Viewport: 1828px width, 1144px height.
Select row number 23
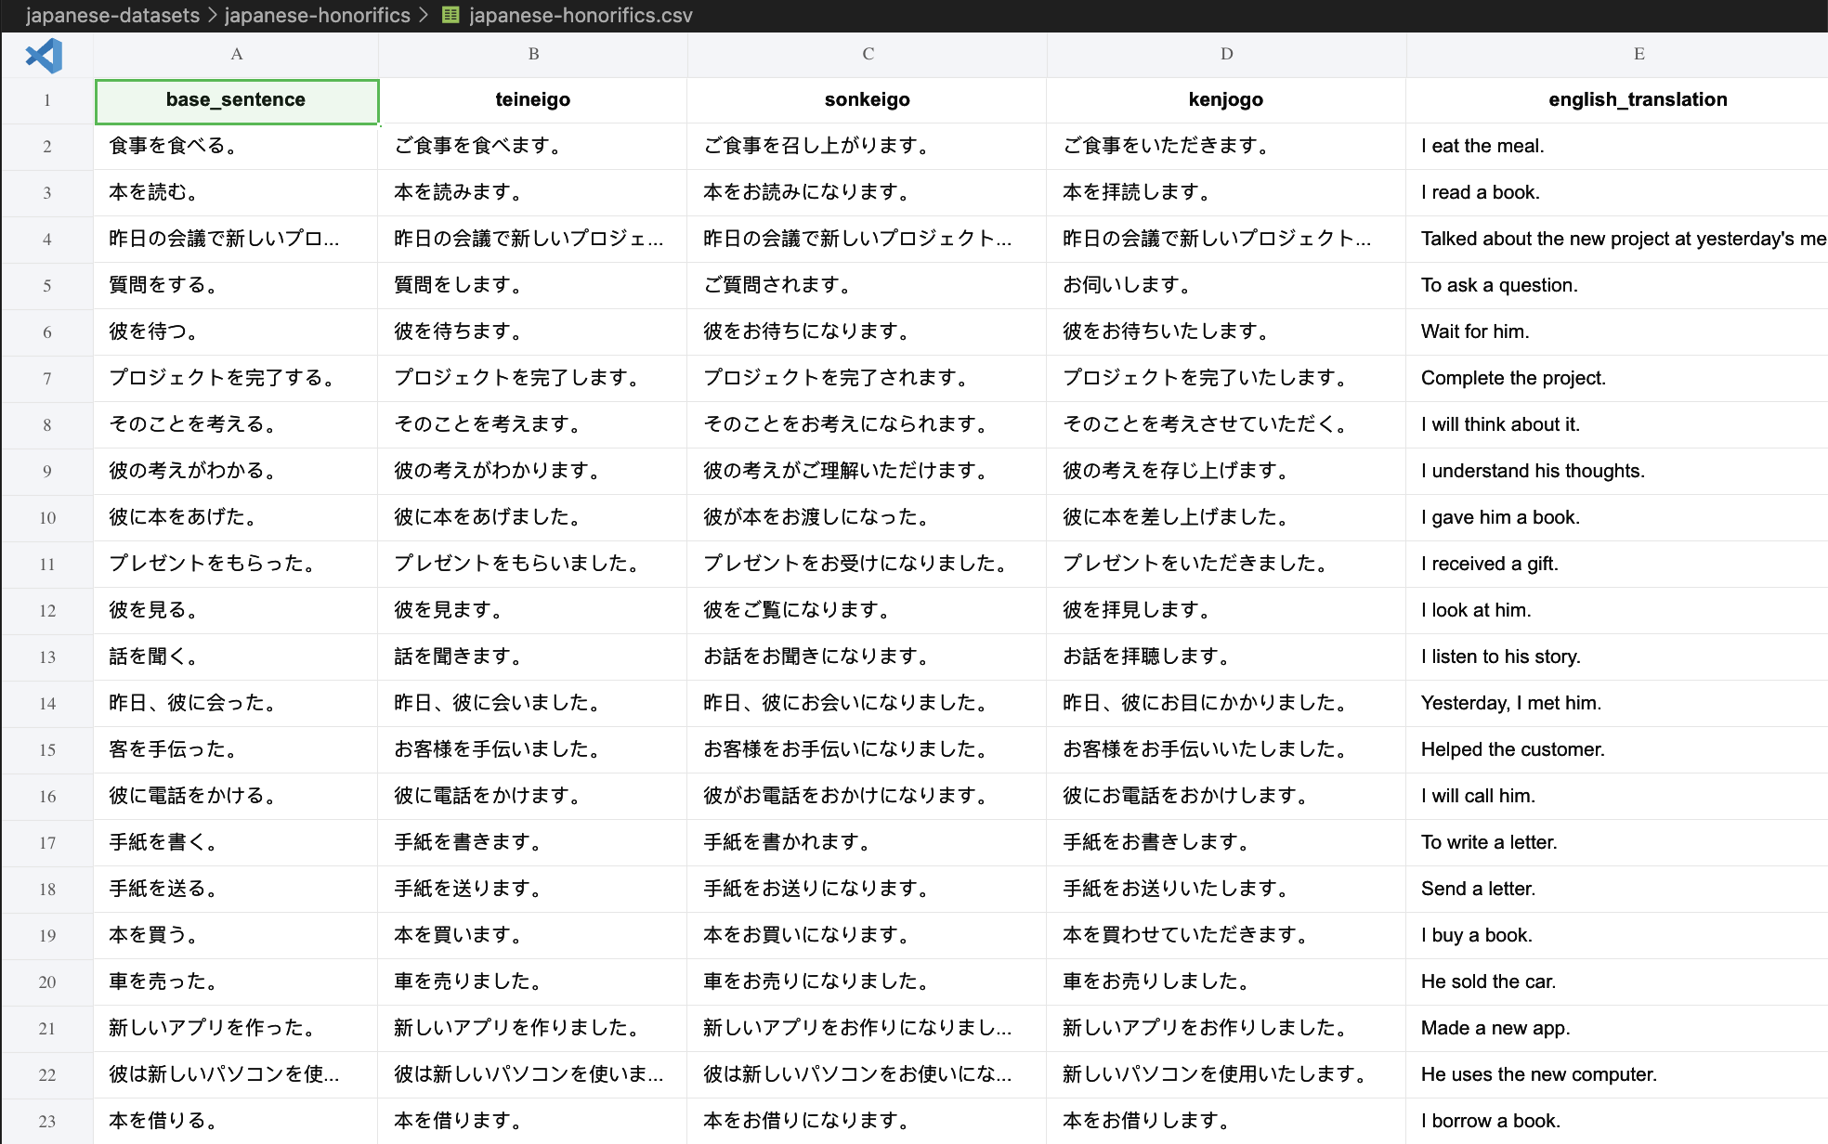(x=47, y=1121)
